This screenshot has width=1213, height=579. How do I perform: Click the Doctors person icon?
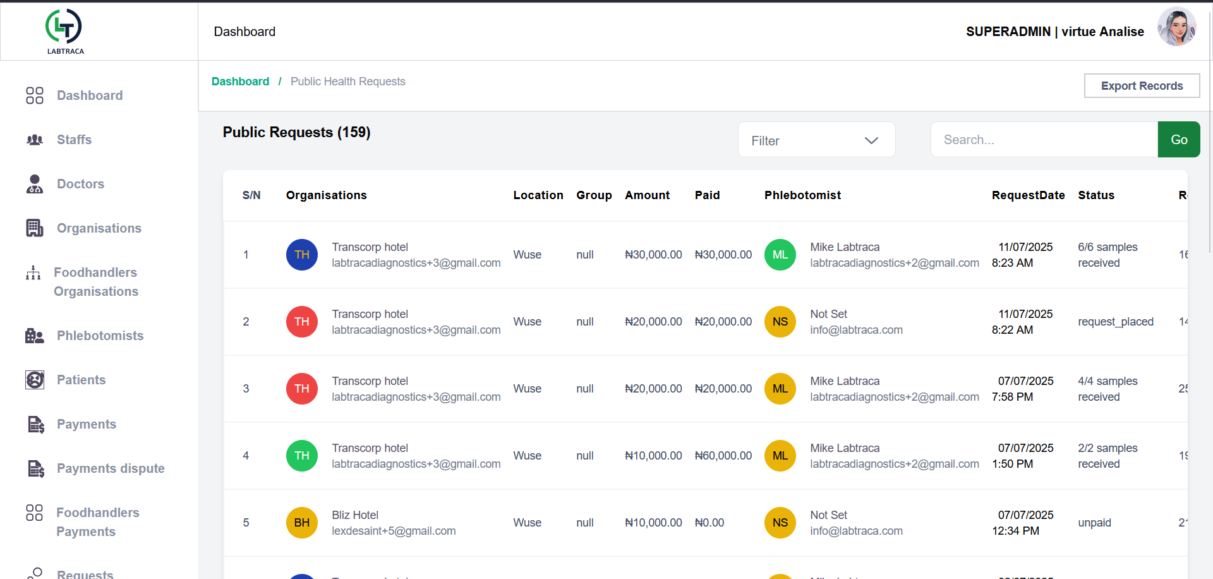[34, 184]
